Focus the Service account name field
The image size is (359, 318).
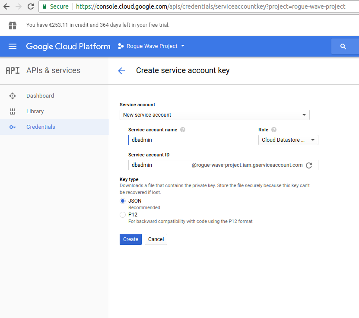pos(190,140)
